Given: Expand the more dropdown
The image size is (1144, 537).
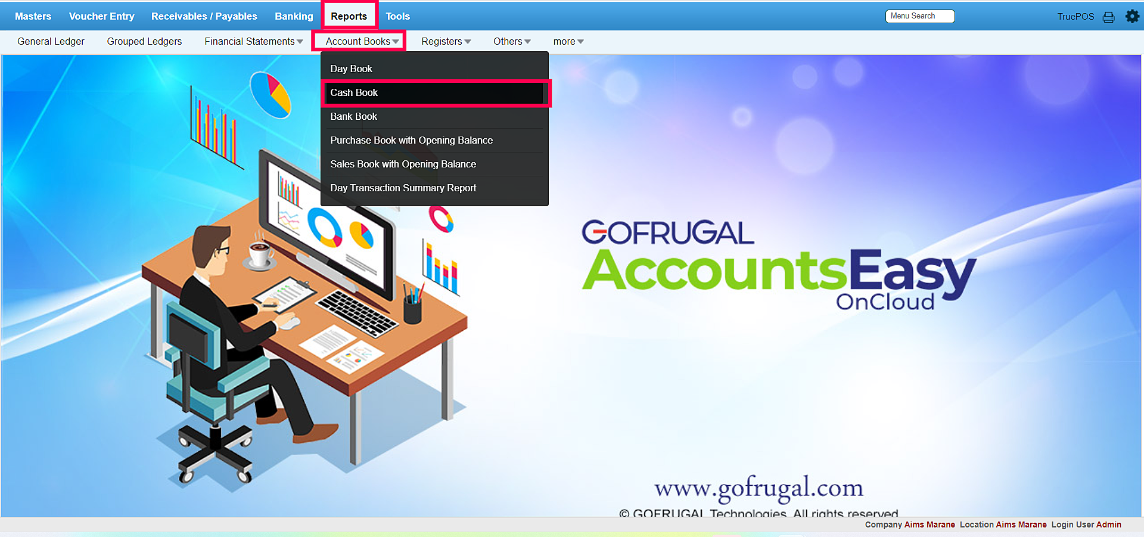Looking at the screenshot, I should point(568,41).
